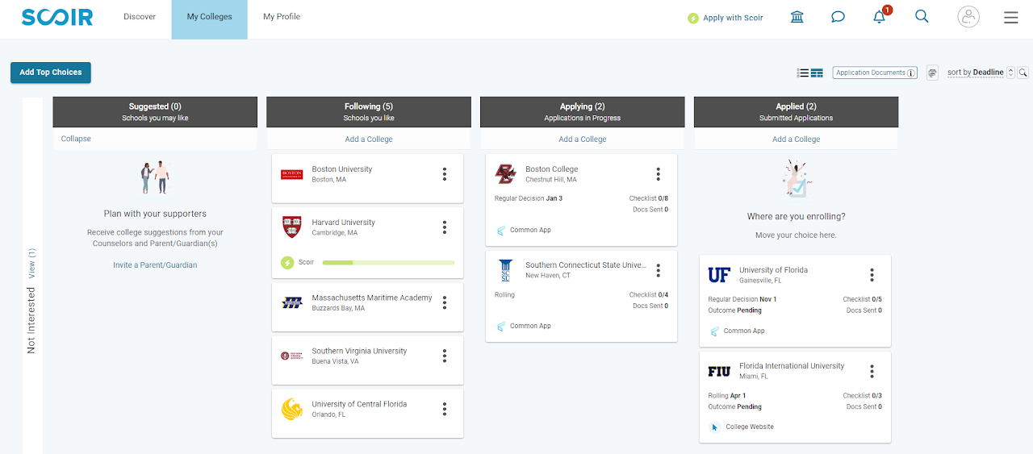Open Harvard University three-dot menu
This screenshot has height=454, width=1033.
coord(445,227)
